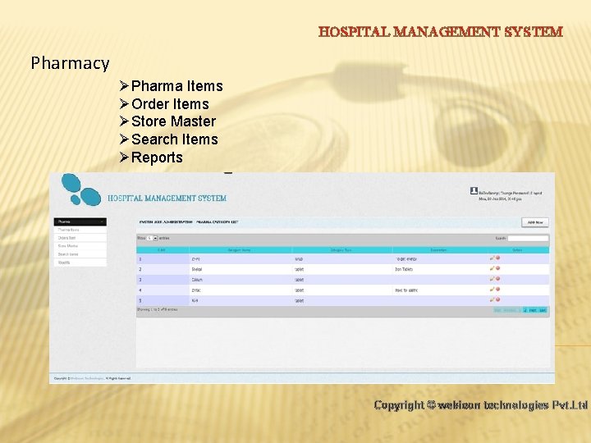Click the edit pencil icon in row 1
591x443 pixels.
click(x=492, y=258)
